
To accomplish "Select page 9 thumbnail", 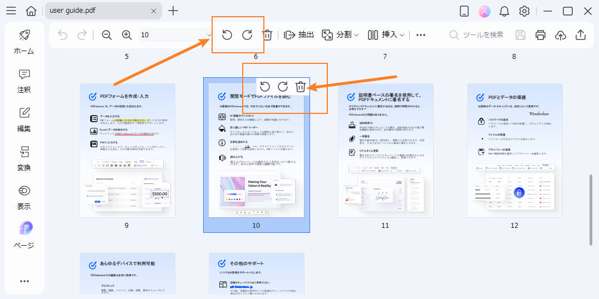I will click(x=127, y=150).
